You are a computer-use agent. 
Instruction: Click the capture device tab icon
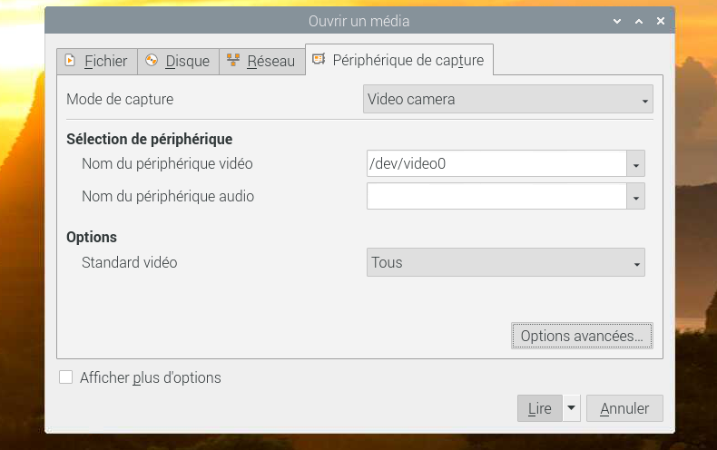point(319,59)
